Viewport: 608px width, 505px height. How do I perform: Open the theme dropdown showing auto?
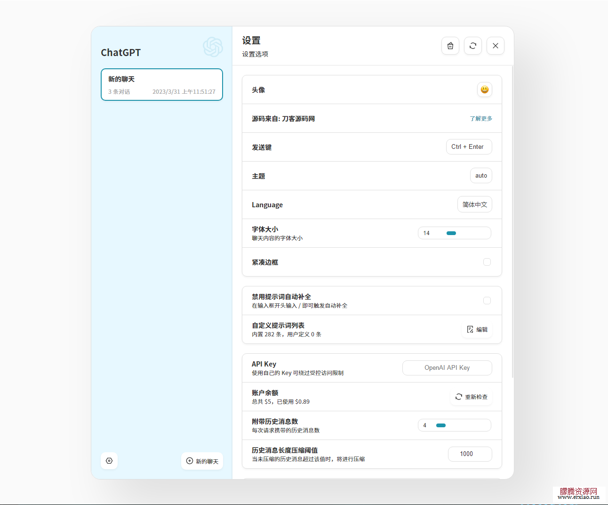481,175
